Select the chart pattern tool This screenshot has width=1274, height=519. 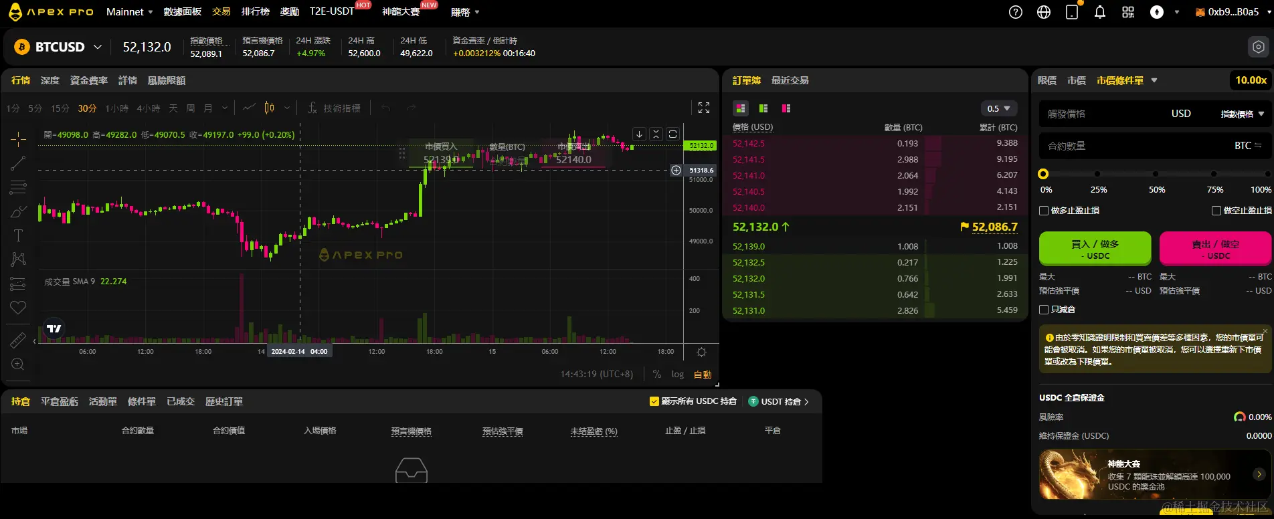pos(18,259)
